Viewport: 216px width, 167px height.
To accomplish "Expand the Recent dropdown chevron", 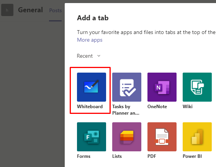I will 99,56.
